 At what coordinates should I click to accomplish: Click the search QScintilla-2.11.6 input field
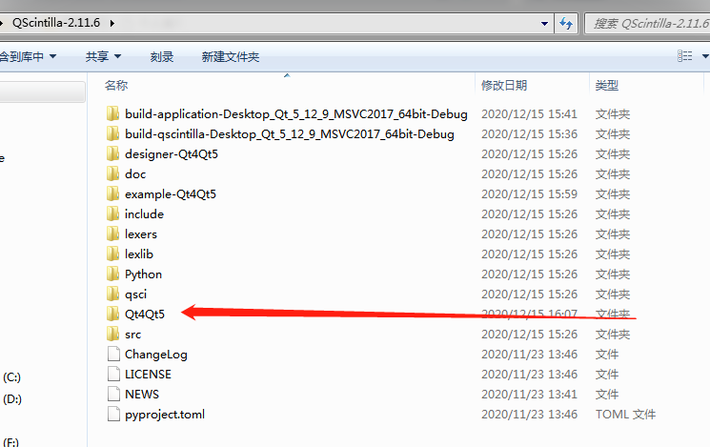pyautogui.click(x=647, y=24)
